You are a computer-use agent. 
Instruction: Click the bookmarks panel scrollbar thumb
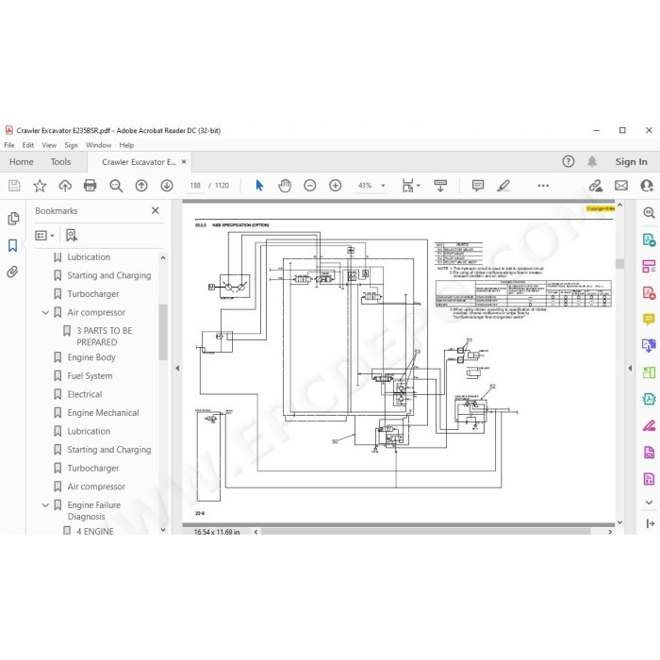tap(163, 333)
